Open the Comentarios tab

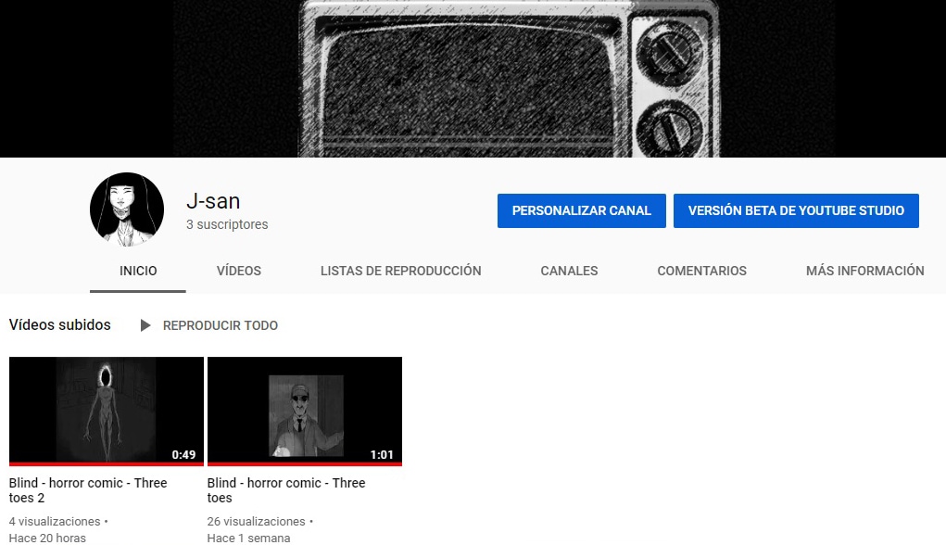tap(701, 271)
